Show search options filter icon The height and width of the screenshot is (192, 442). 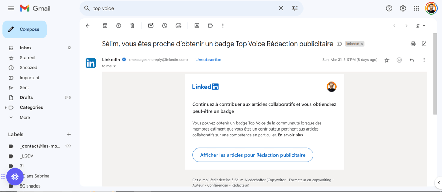[295, 8]
